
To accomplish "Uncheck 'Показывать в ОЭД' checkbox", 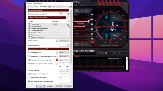I will coord(29,53).
